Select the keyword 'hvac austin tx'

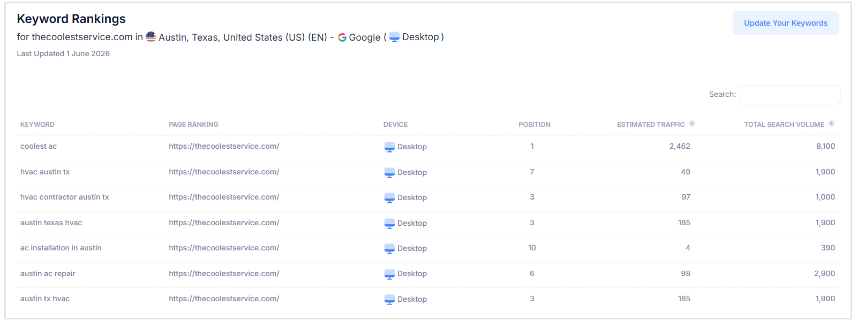pyautogui.click(x=45, y=172)
